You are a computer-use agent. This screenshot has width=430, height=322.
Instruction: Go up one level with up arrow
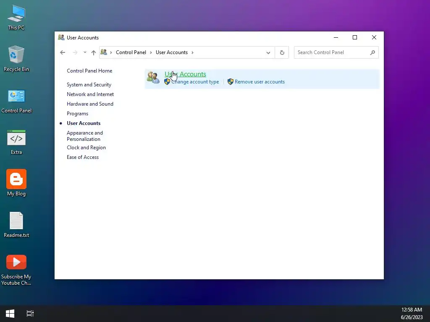click(94, 52)
